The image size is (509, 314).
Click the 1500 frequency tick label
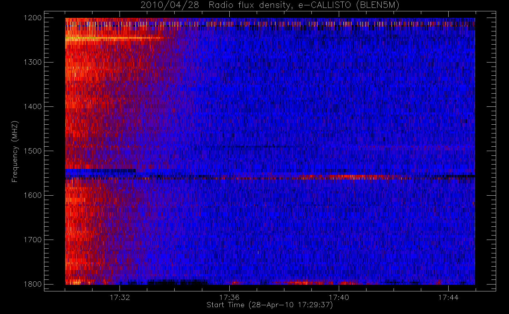point(33,151)
